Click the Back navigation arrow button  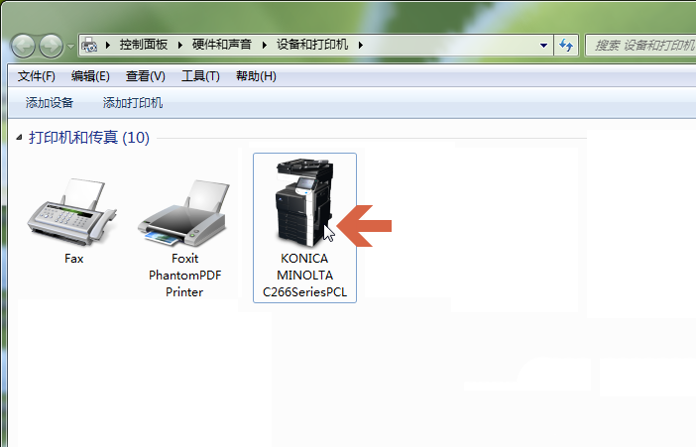tap(23, 46)
